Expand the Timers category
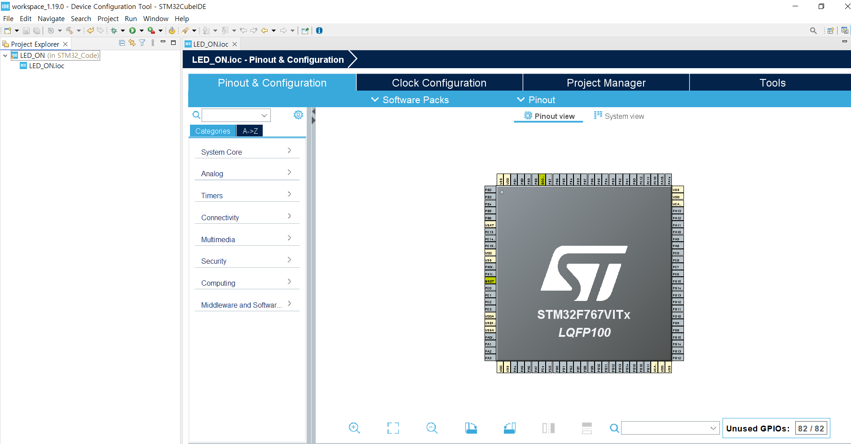 point(247,195)
